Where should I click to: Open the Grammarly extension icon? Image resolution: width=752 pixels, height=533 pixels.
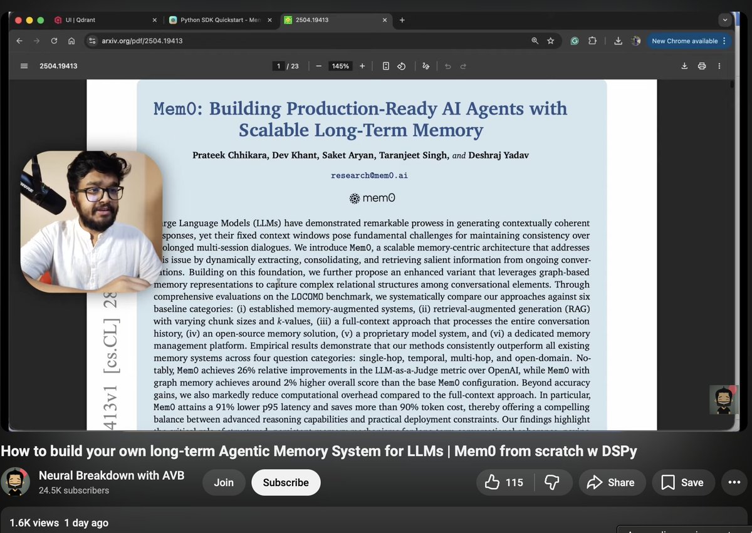(575, 41)
